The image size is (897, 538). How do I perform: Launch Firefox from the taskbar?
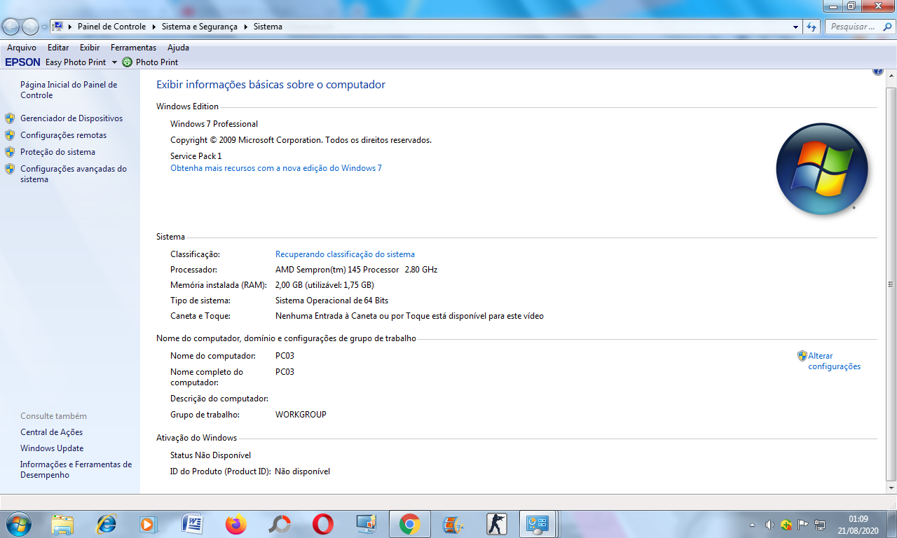click(x=236, y=524)
